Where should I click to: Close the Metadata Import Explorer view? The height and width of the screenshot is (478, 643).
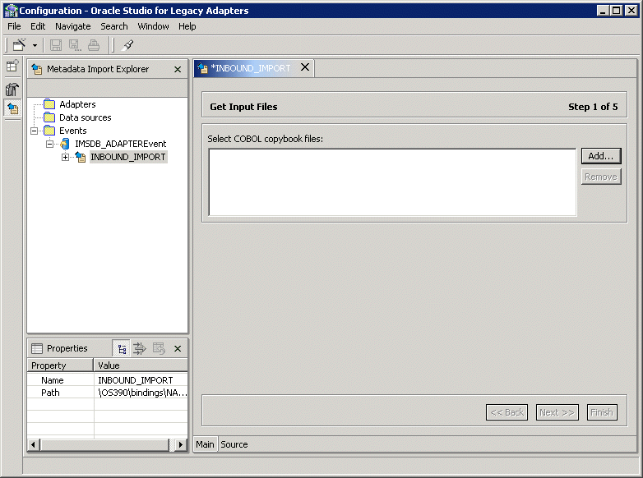[x=178, y=69]
